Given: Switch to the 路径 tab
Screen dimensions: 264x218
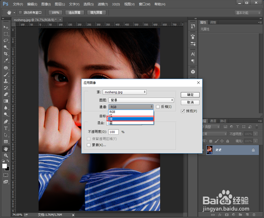Looking at the screenshot, I should click(x=223, y=121).
